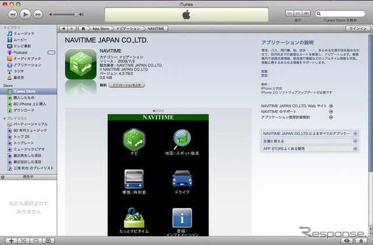Click the NAVITIME app icon
Image resolution: width=373 pixels, height=245 pixels.
pyautogui.click(x=80, y=64)
